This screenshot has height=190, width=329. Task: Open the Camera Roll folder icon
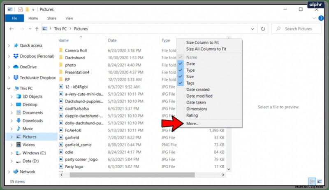pyautogui.click(x=61, y=50)
